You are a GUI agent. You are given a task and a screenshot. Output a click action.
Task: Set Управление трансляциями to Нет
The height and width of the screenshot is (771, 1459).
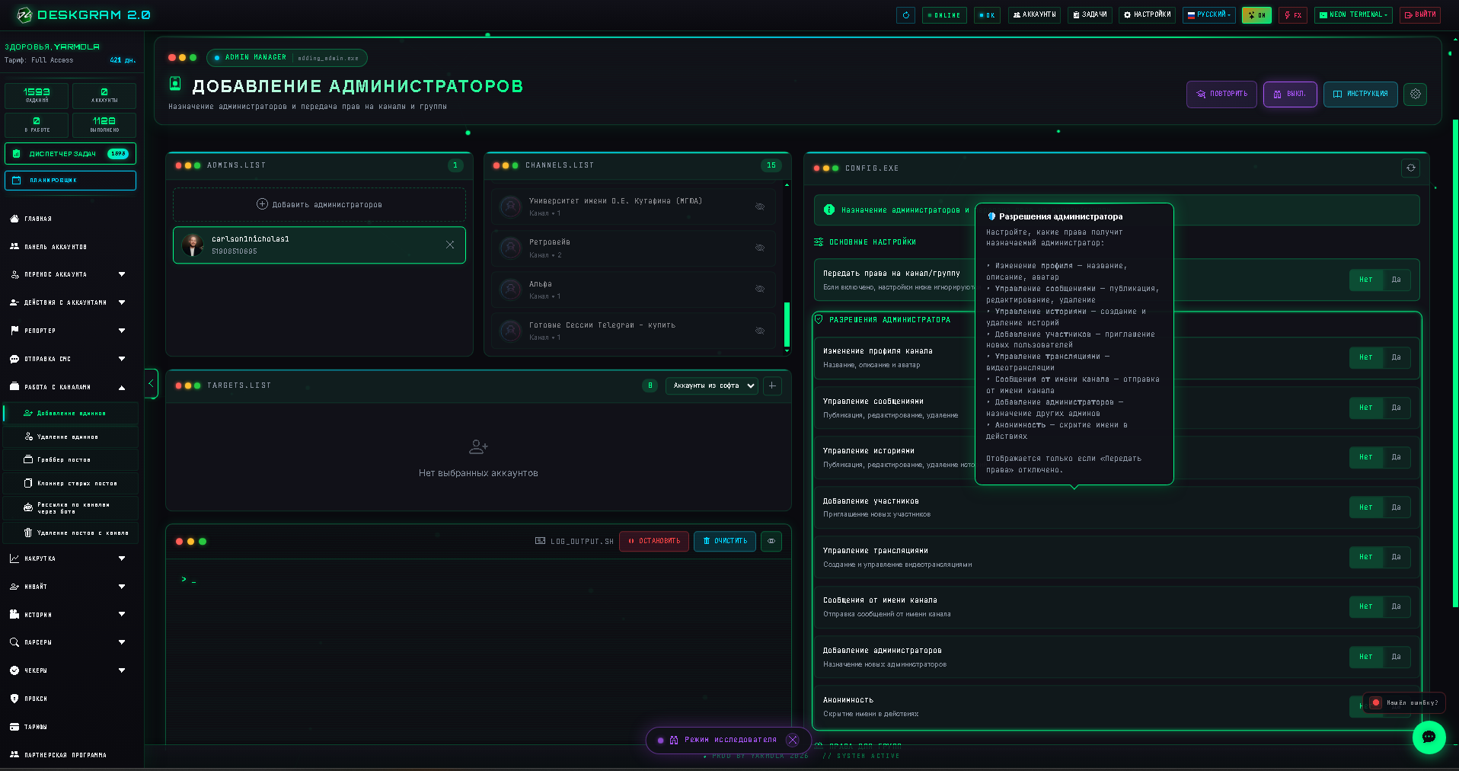(1366, 557)
